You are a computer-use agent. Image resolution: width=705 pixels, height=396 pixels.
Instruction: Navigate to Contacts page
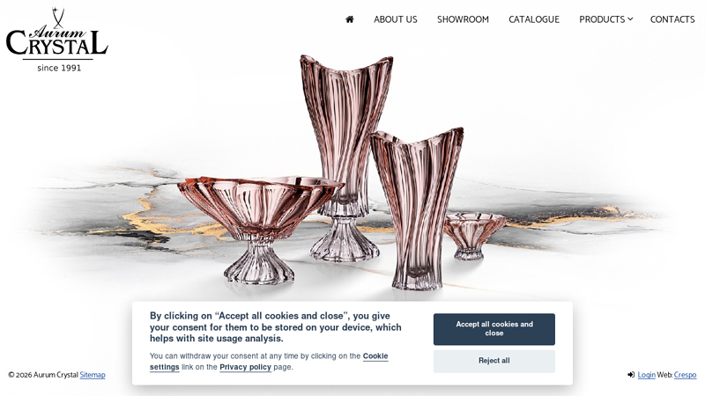(x=672, y=19)
